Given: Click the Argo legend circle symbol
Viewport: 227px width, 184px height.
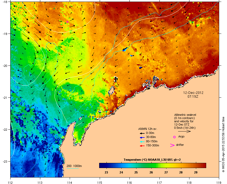Looking at the screenshot, I should (175, 137).
